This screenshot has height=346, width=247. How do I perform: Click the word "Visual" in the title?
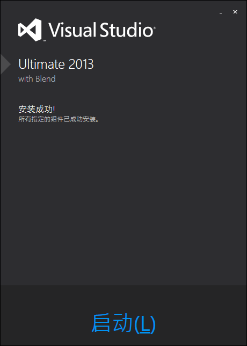coord(72,30)
